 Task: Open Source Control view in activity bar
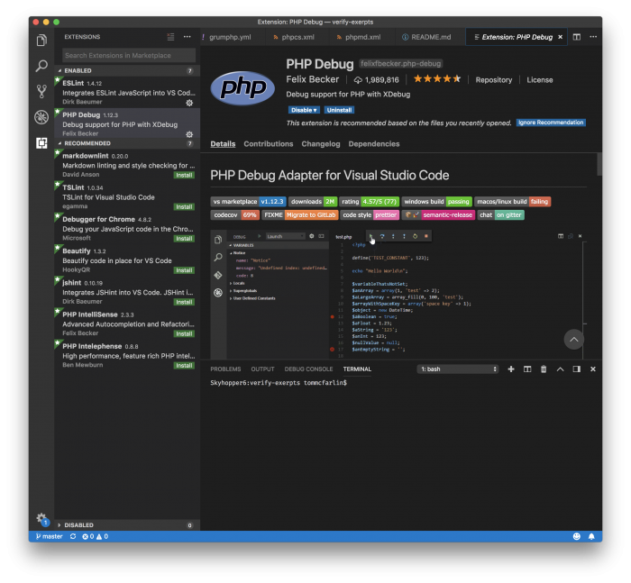[x=41, y=91]
